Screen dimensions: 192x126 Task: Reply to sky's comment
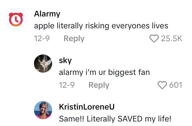point(99,85)
